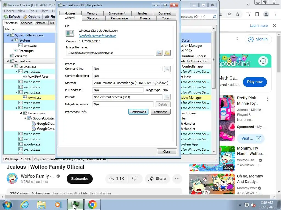
Task: Open Chrome profile avatar icon
Action: [266, 14]
